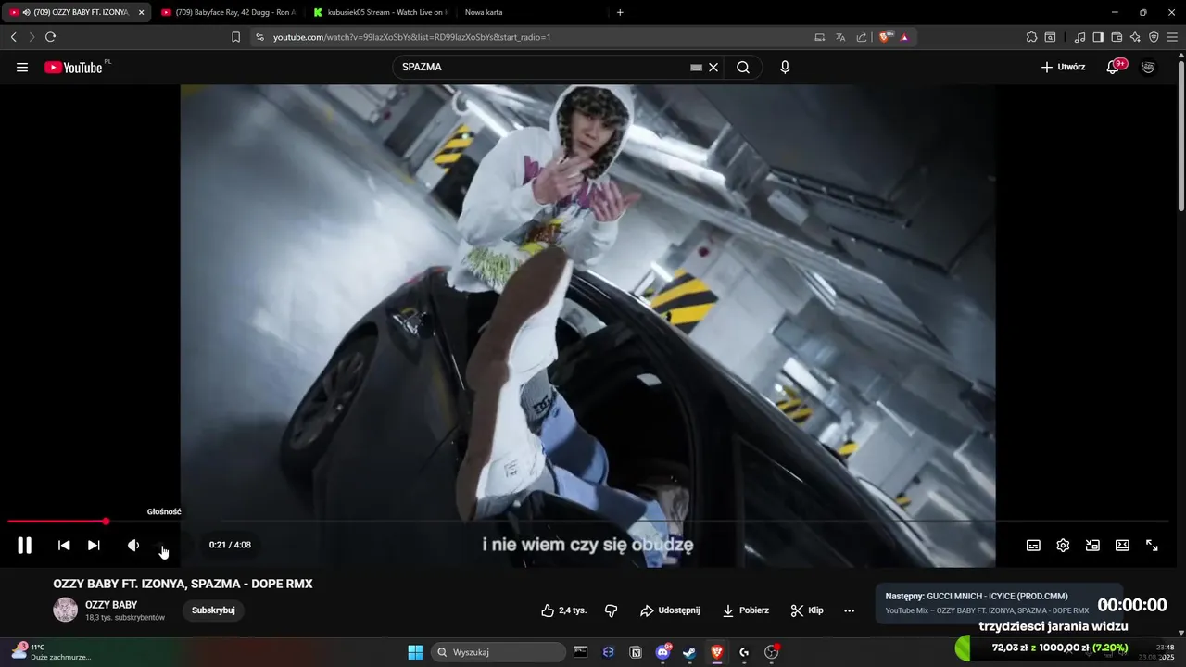The height and width of the screenshot is (667, 1186).
Task: Switch to the Babyface Ray, 42 Dugg tab
Action: coord(227,12)
